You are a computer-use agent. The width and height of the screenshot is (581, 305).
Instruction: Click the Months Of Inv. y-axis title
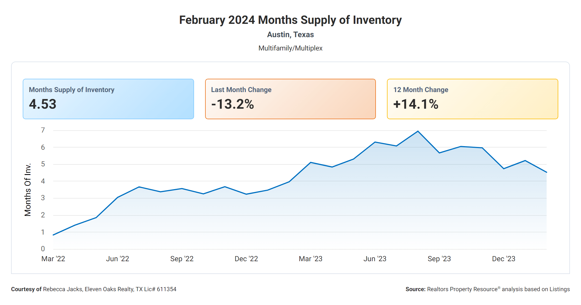(x=28, y=190)
